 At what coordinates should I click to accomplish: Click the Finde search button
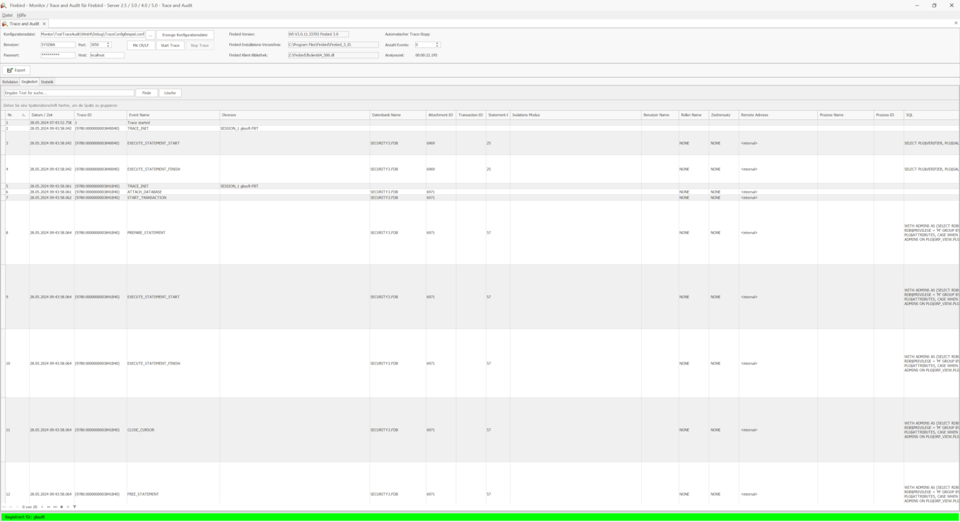click(x=146, y=93)
